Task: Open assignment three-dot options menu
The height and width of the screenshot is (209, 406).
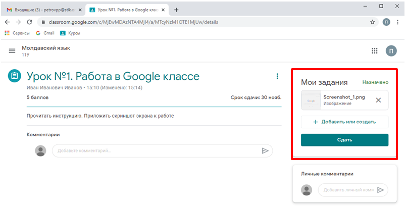Action: click(277, 76)
